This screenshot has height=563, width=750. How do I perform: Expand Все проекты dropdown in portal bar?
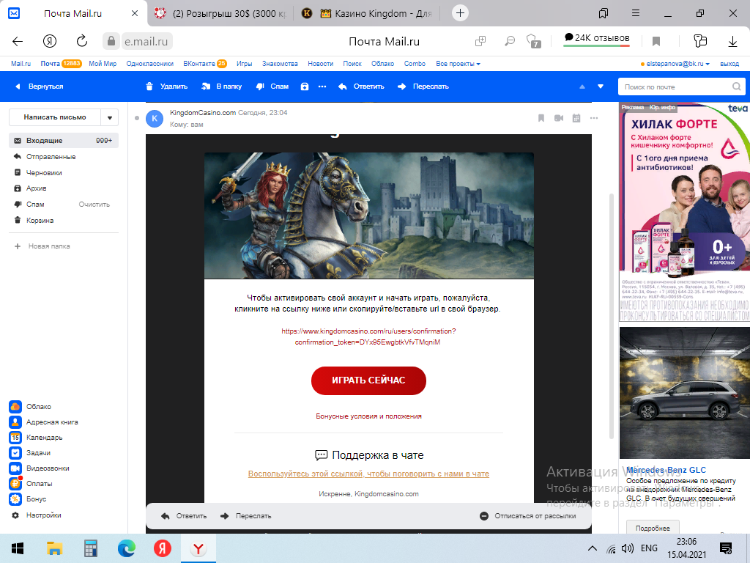[x=458, y=64]
